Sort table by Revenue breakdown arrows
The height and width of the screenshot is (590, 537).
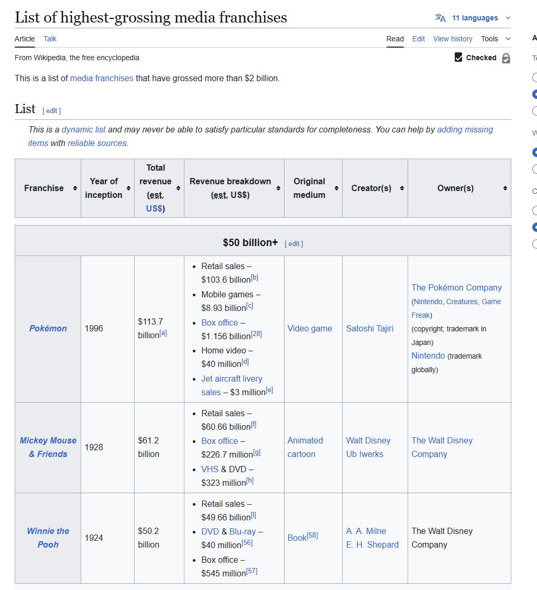point(278,188)
